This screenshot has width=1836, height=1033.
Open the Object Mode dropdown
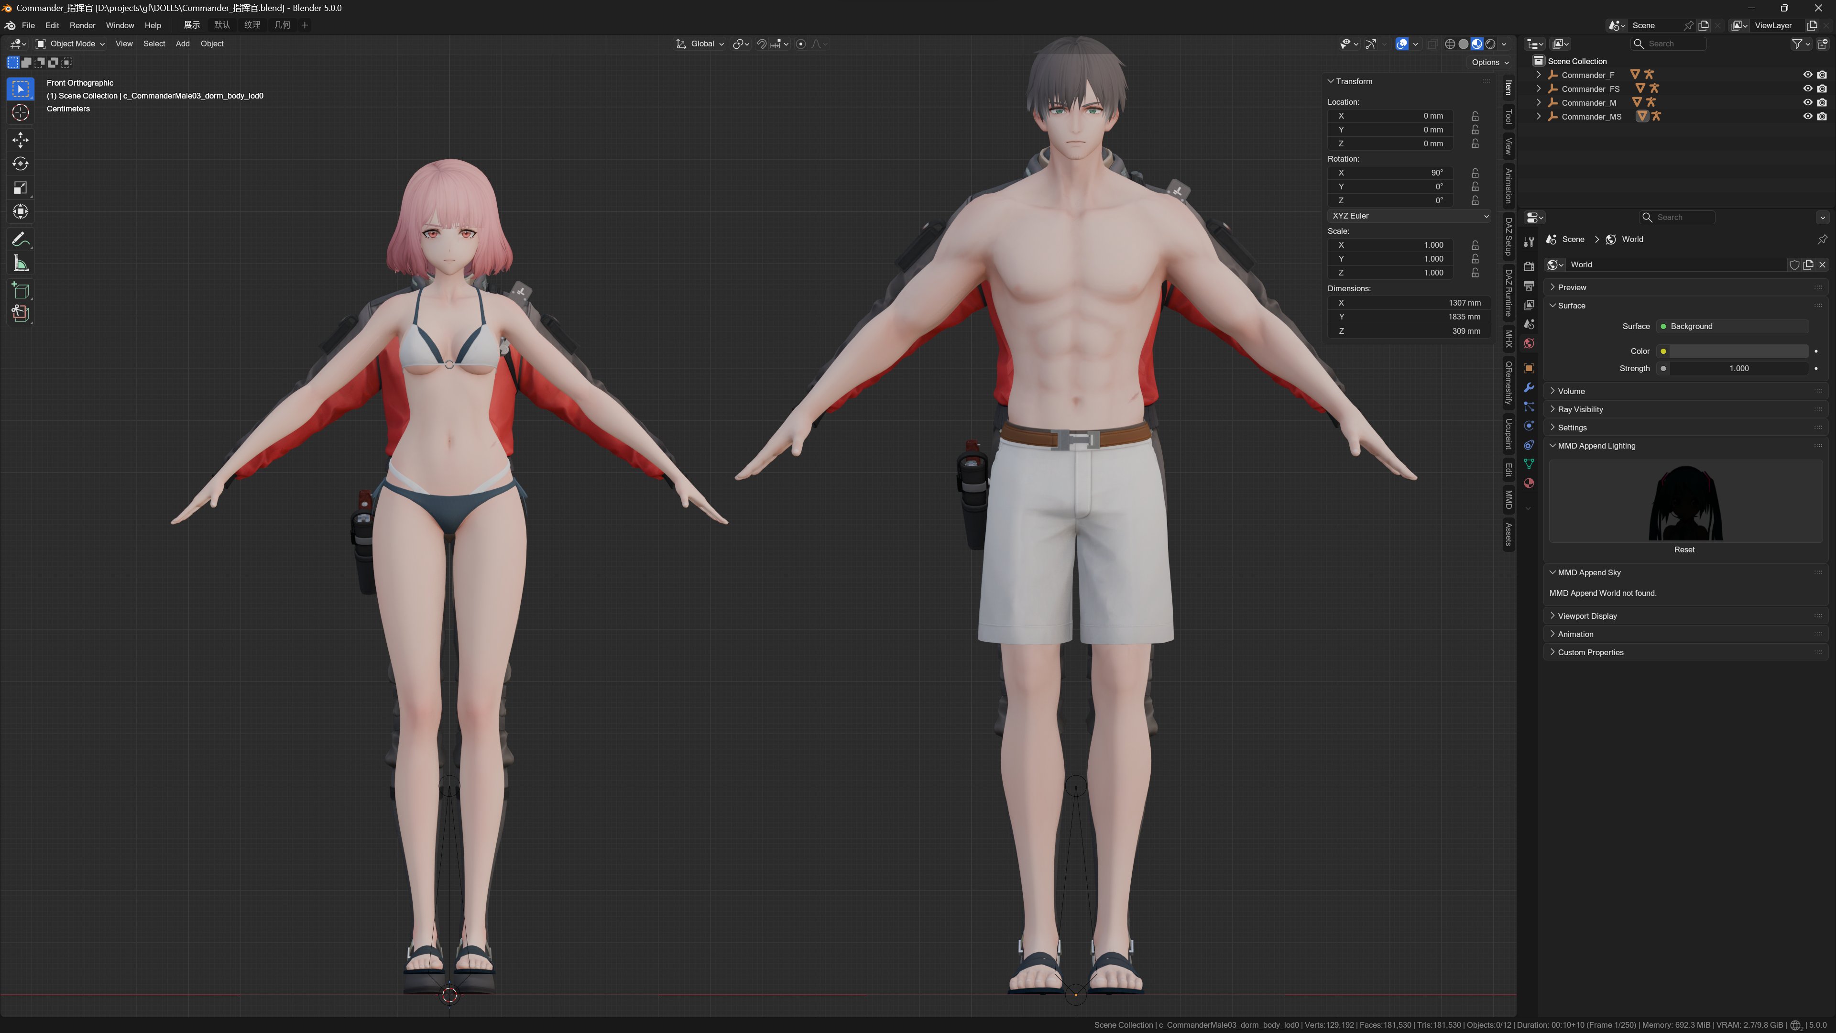(x=71, y=44)
